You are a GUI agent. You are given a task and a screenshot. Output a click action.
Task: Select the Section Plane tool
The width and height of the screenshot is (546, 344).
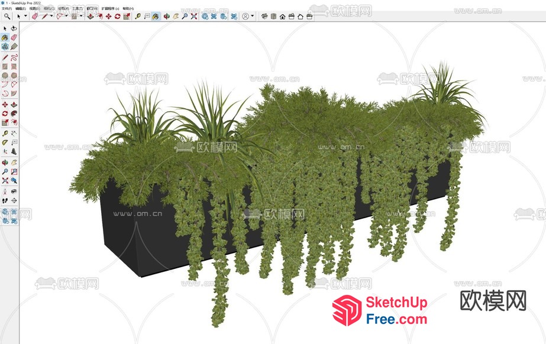[x=14, y=200]
